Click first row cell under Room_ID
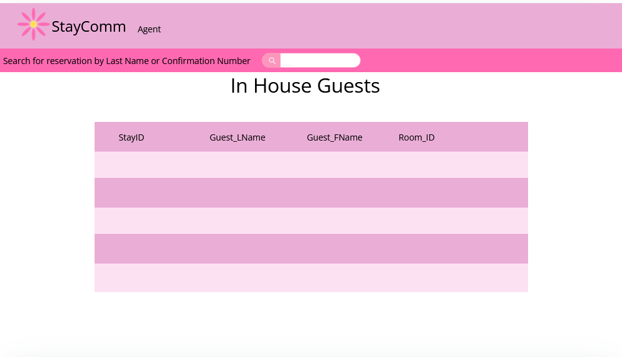Screen dimensions: 622x357 click(x=416, y=165)
